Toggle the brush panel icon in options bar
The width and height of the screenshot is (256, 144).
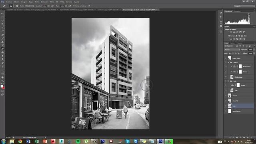pos(17,6)
